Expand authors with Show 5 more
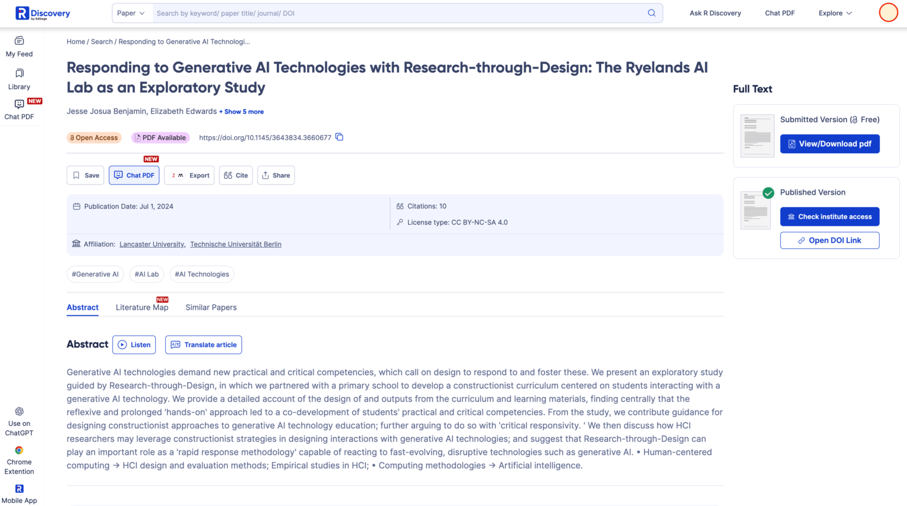 (242, 111)
